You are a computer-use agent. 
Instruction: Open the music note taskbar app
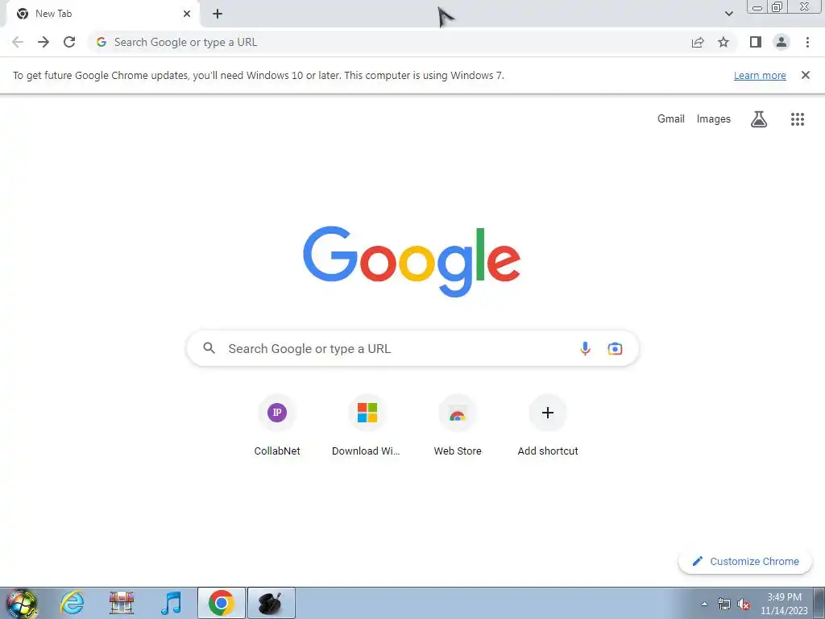tap(171, 603)
